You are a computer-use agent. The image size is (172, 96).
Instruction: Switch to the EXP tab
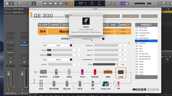[x=113, y=25]
